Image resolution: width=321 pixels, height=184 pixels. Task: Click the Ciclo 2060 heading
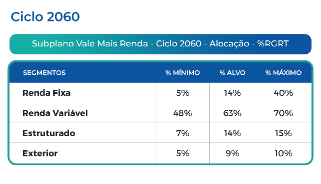(x=45, y=16)
